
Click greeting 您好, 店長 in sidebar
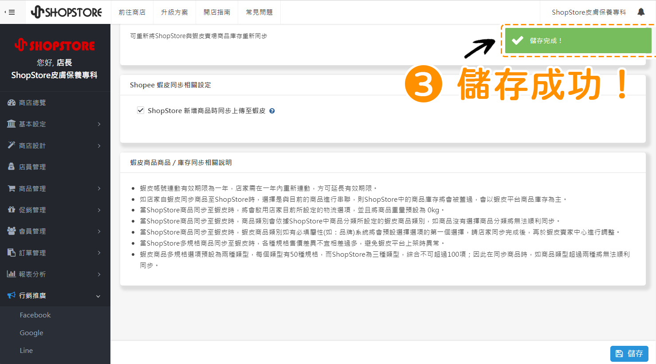(x=55, y=63)
